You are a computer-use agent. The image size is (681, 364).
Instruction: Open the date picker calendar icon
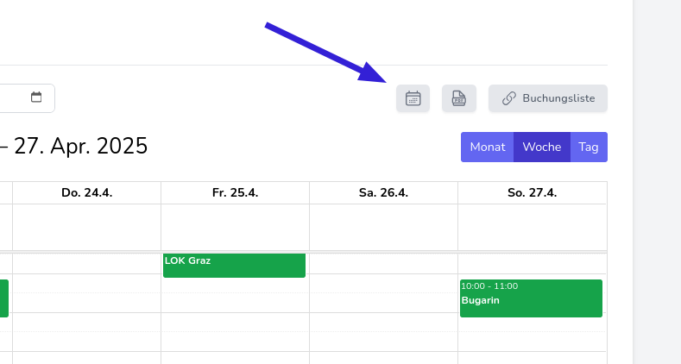[x=36, y=97]
